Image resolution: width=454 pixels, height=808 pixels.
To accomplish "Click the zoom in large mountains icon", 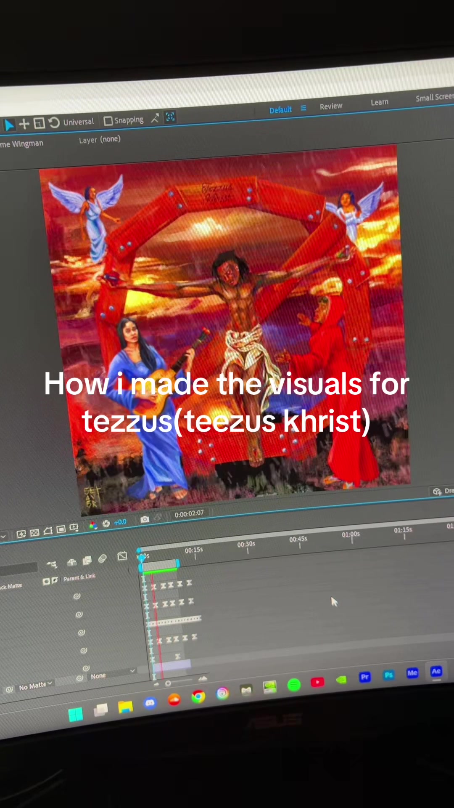I will (203, 678).
